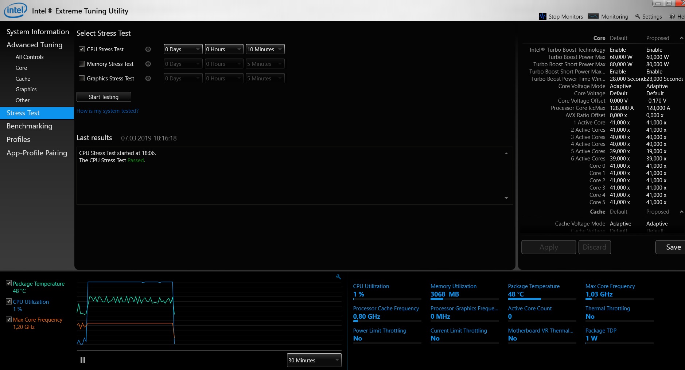Show info for Graphics Stress Test
The width and height of the screenshot is (685, 370).
pos(148,78)
